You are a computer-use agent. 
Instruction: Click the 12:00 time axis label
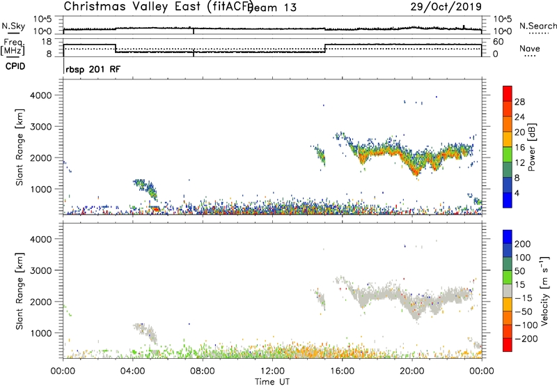272,371
